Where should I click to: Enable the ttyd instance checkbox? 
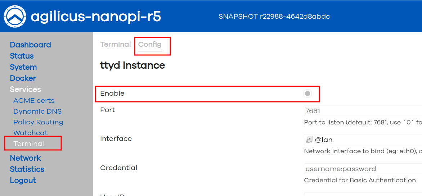tap(307, 94)
